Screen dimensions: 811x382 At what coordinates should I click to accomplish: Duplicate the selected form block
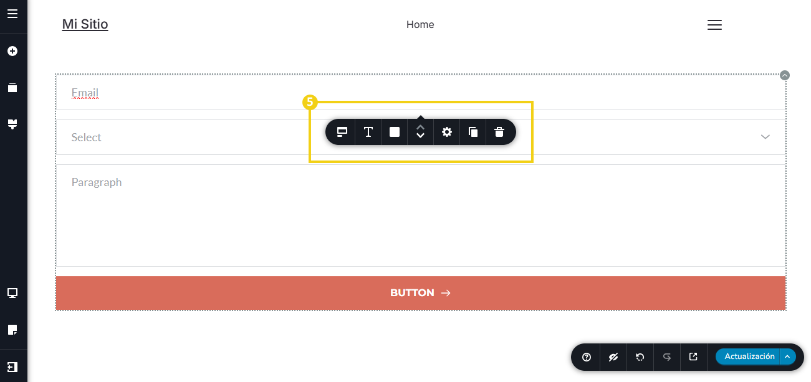point(473,132)
